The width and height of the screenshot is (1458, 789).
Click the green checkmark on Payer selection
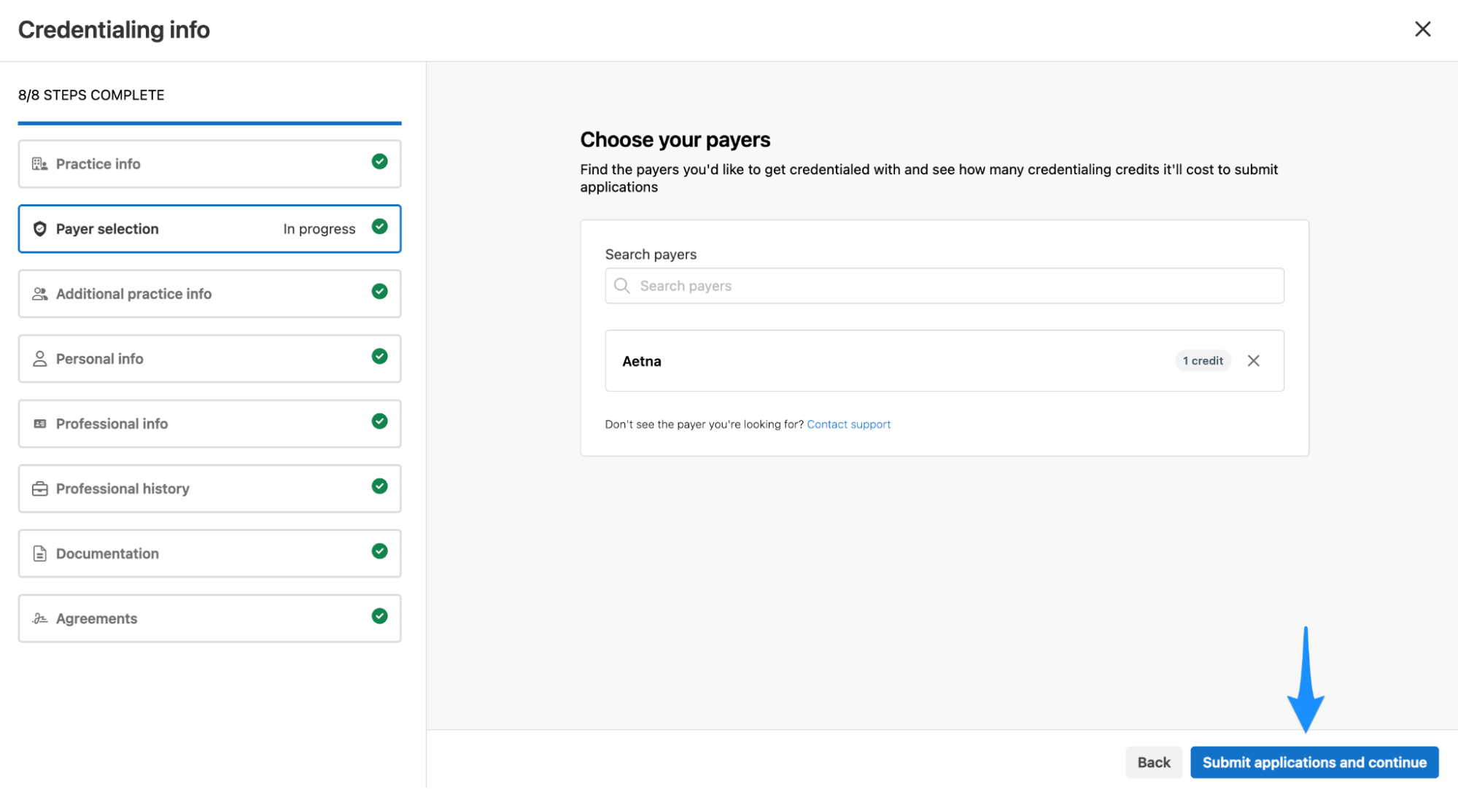(379, 227)
